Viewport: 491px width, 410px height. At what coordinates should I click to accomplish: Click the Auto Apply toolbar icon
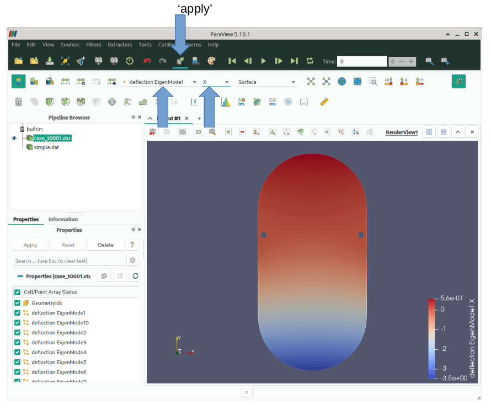[180, 61]
